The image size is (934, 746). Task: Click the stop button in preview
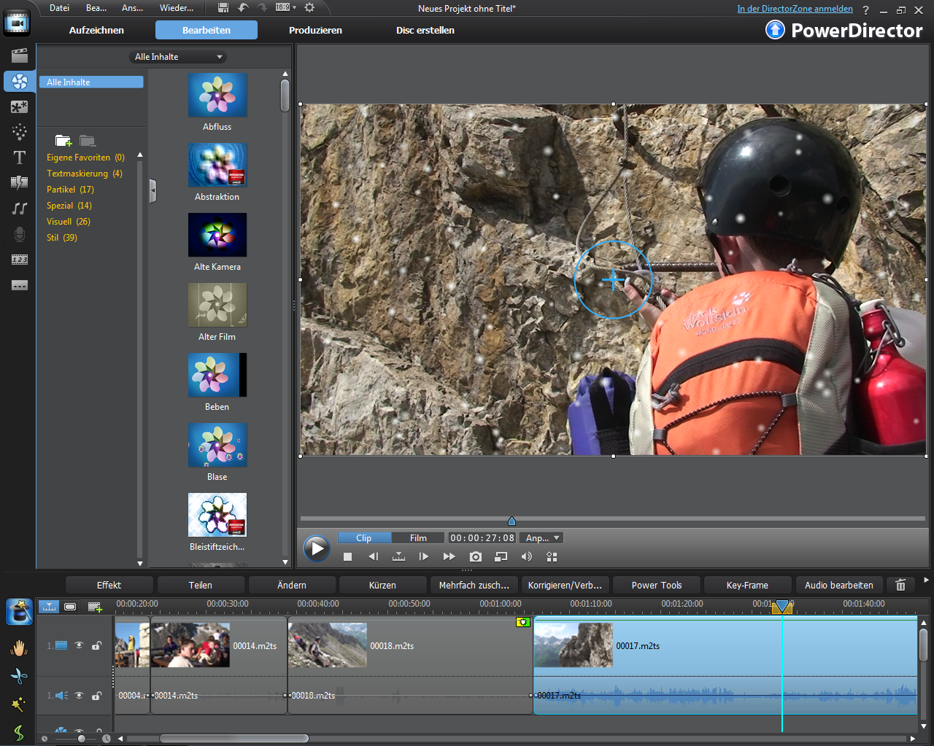point(348,556)
